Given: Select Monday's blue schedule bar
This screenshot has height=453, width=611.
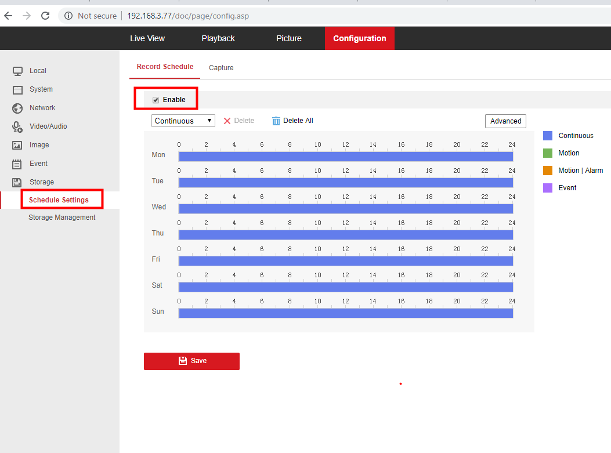Looking at the screenshot, I should pyautogui.click(x=346, y=157).
